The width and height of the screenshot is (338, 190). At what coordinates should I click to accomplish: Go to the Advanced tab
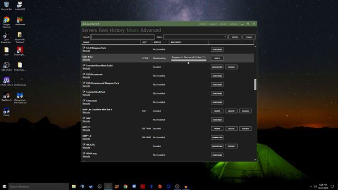pos(151,31)
